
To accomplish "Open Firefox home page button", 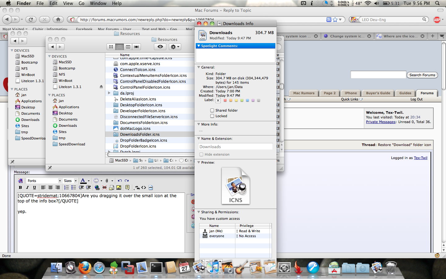I will (x=58, y=20).
